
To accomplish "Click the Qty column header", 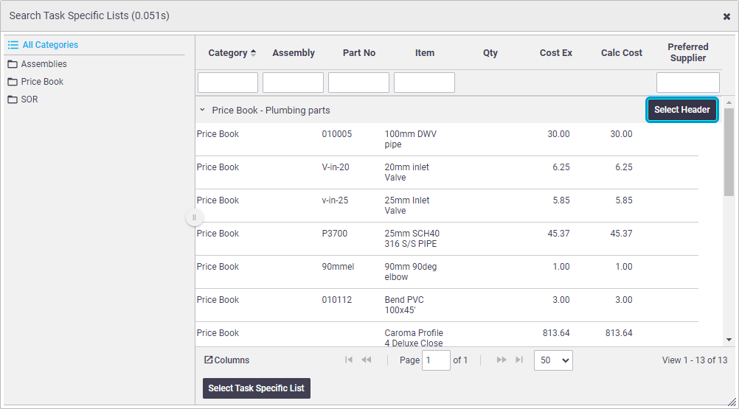I will [x=490, y=53].
